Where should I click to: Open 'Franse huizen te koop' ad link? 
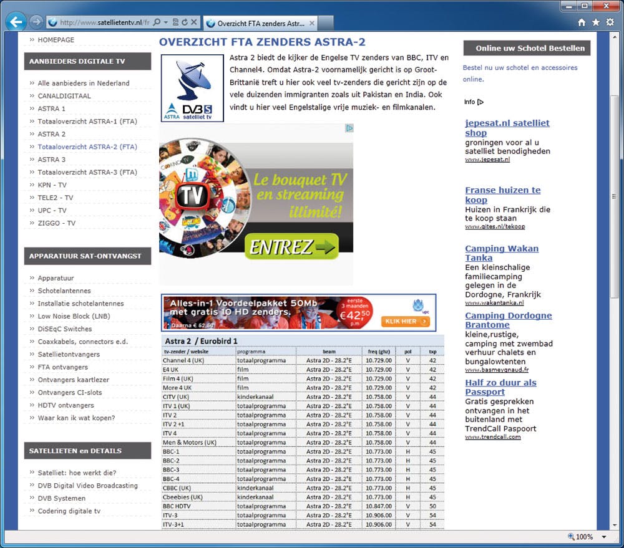point(502,195)
